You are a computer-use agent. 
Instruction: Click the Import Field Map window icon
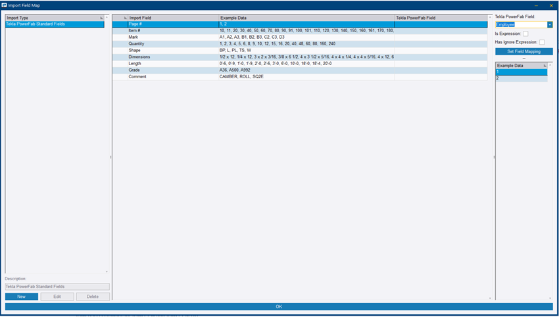pyautogui.click(x=5, y=5)
